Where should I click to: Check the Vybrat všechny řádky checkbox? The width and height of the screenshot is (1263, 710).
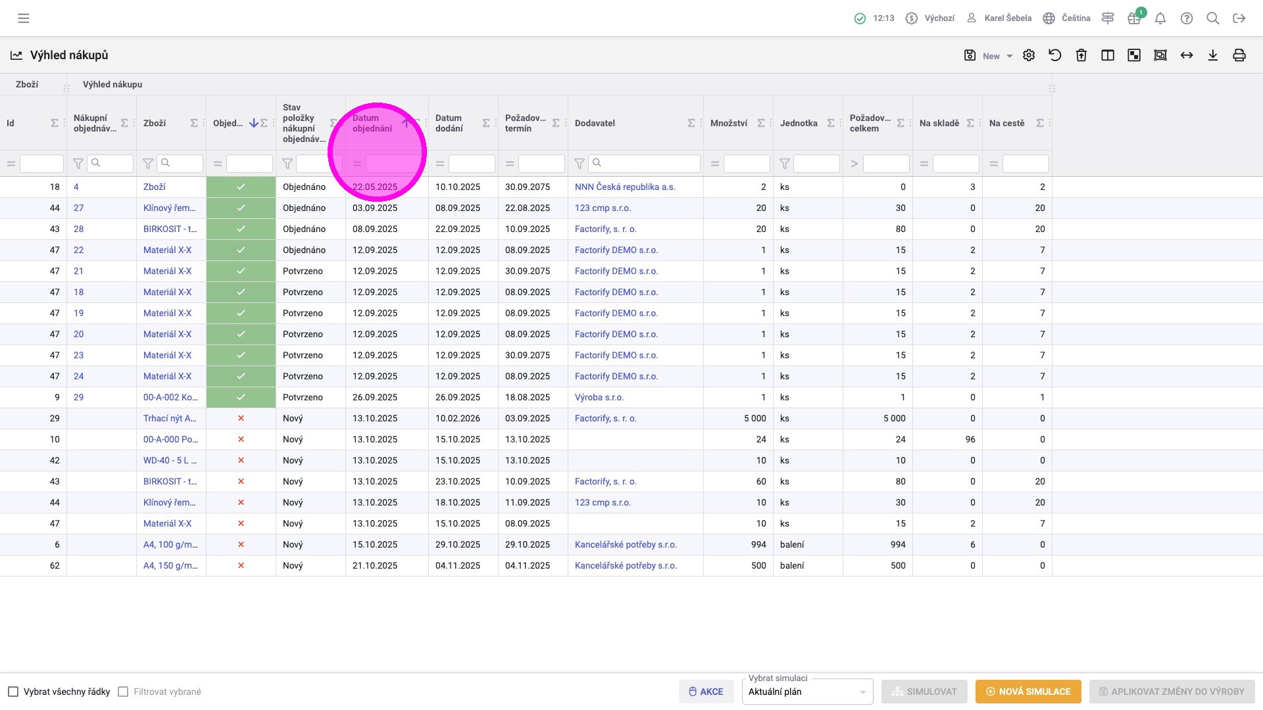(x=13, y=692)
